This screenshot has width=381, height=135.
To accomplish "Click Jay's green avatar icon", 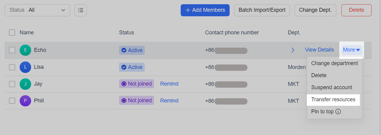I will [x=25, y=84].
